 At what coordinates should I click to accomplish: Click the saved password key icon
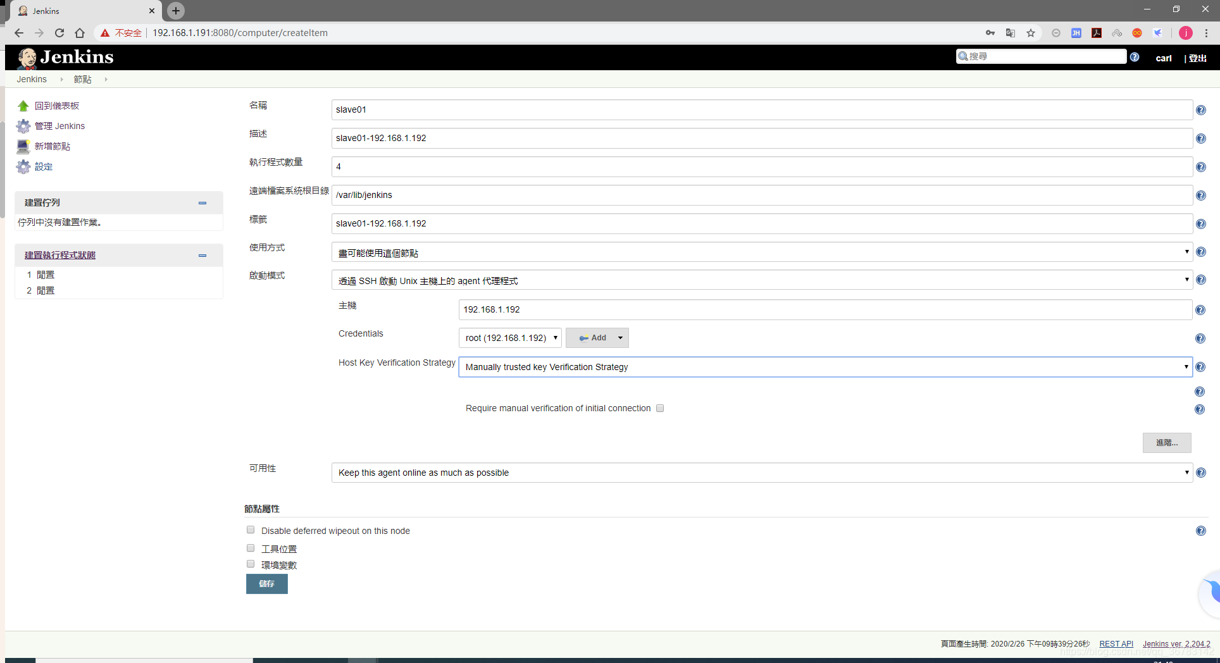pos(990,33)
